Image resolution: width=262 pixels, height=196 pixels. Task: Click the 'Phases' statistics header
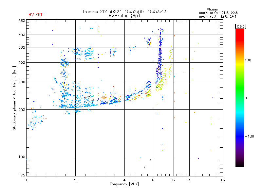click(212, 9)
